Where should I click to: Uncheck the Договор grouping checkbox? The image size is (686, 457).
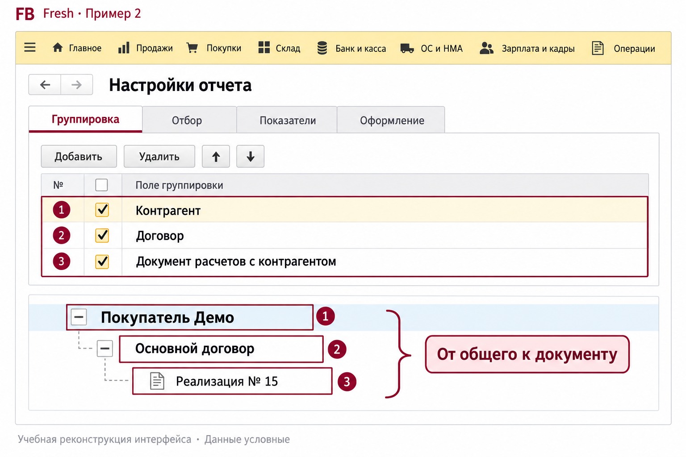pos(102,235)
